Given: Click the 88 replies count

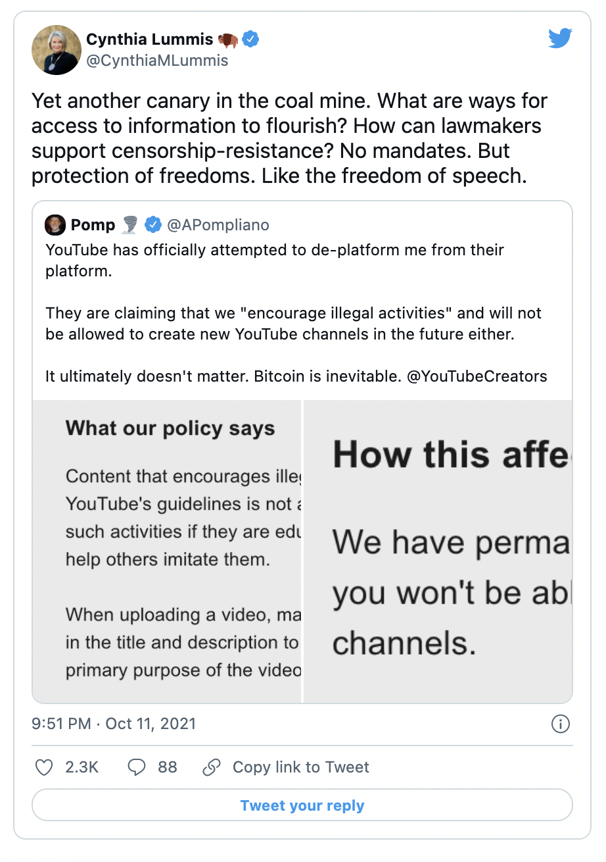Looking at the screenshot, I should (x=168, y=767).
